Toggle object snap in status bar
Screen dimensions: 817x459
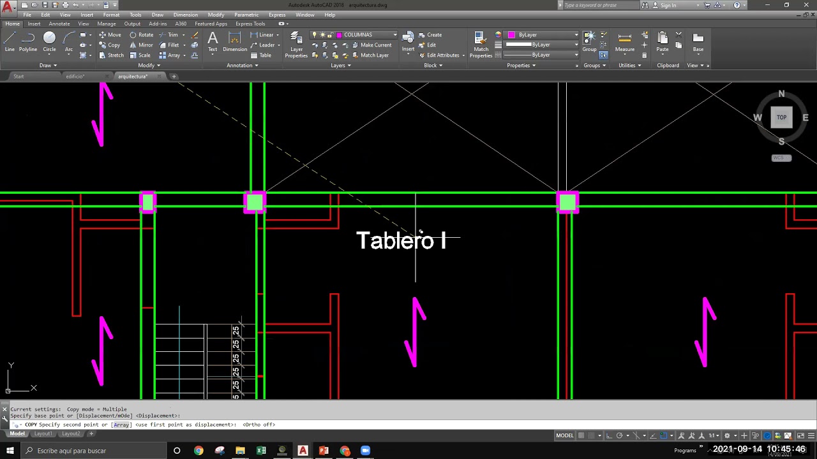664,435
